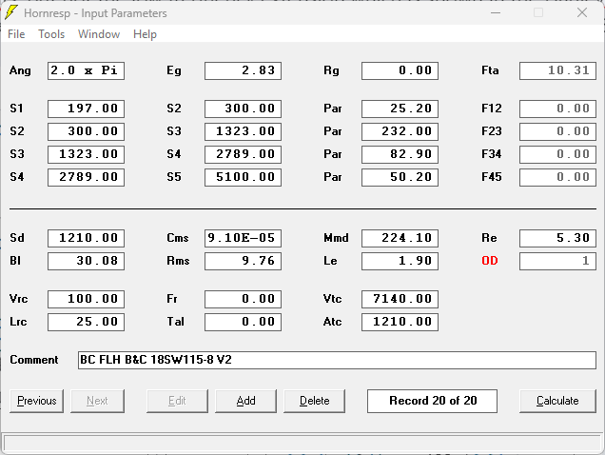Click the Add record button
This screenshot has height=455, width=605.
tap(245, 401)
